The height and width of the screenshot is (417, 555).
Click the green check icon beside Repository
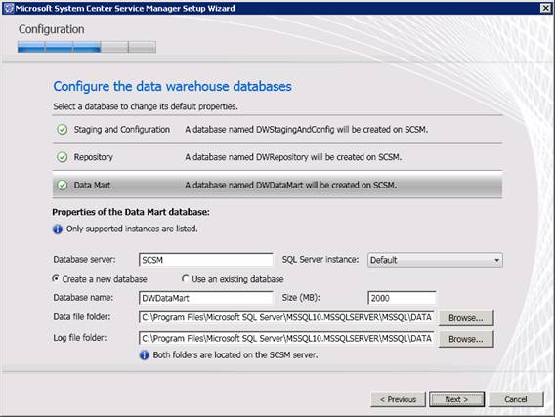[63, 157]
